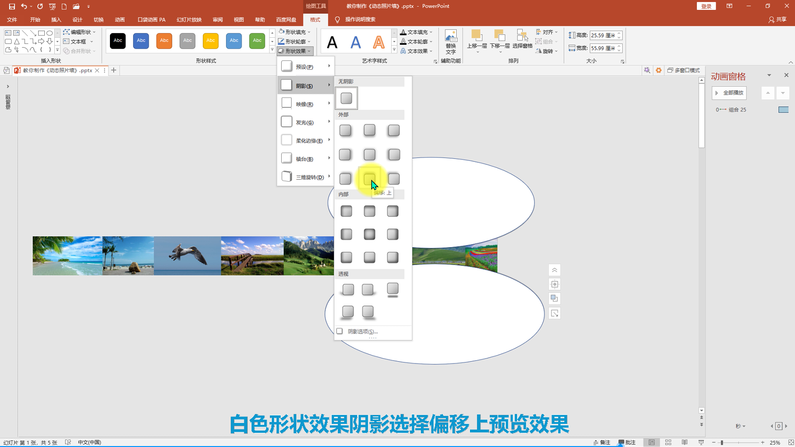Open 阴影选项 (Shadow Options) link

click(362, 331)
